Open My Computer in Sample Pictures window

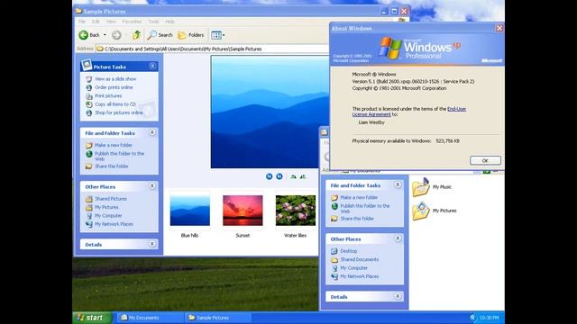(108, 216)
